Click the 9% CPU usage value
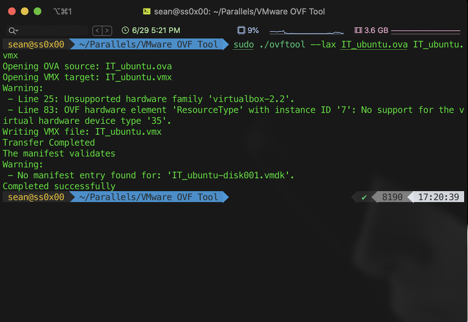This screenshot has width=468, height=322. click(x=253, y=30)
